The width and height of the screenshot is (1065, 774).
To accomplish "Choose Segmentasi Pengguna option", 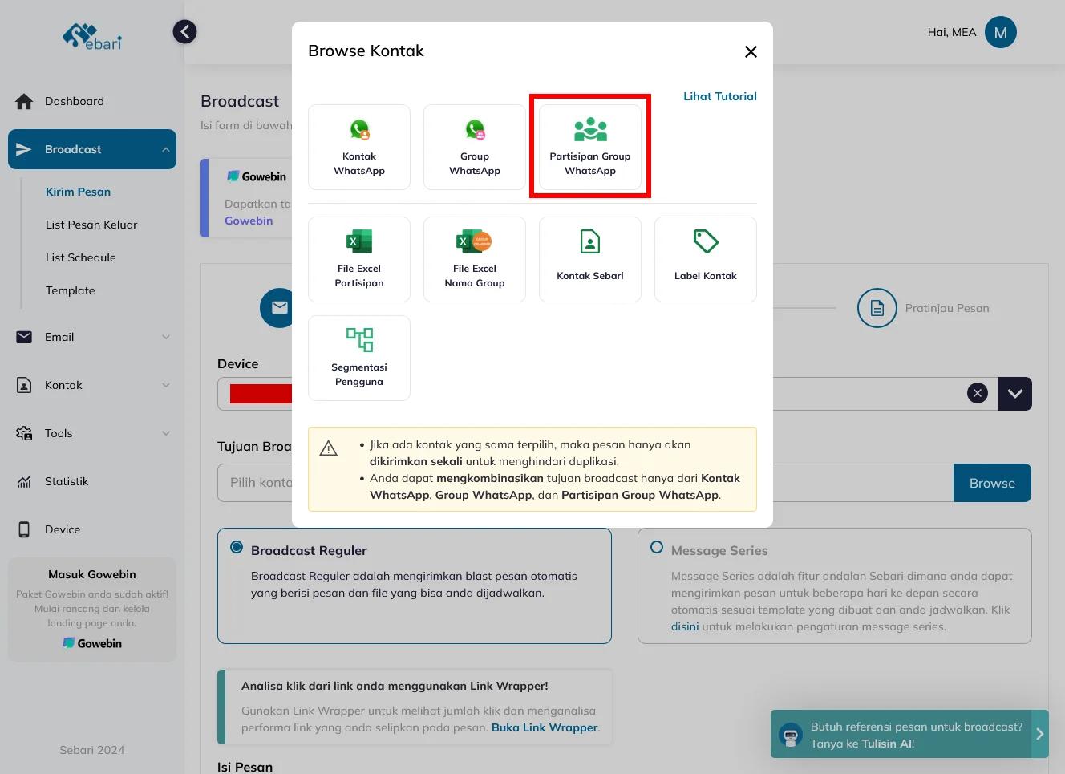I will [x=359, y=358].
